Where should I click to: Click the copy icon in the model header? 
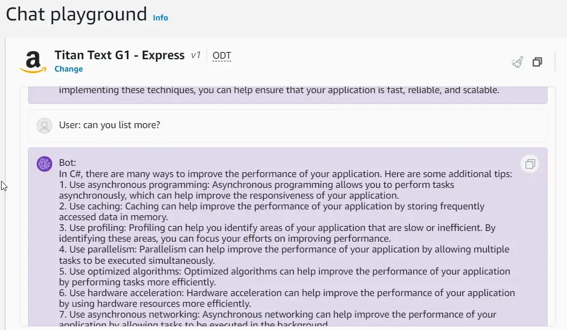tap(537, 62)
